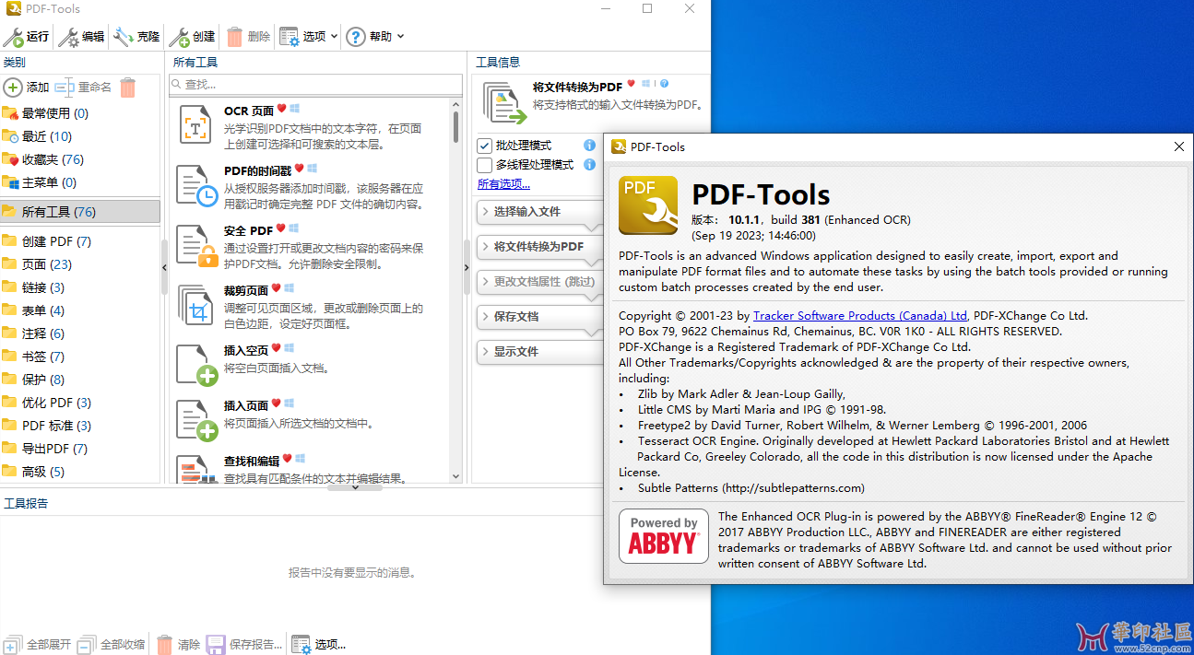Screen dimensions: 1194x655
Task: Open the 所有选项... link
Action: click(x=503, y=184)
